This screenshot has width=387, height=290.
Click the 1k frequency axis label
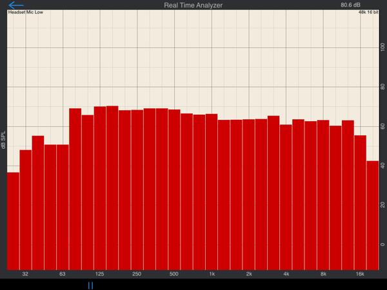coord(212,274)
